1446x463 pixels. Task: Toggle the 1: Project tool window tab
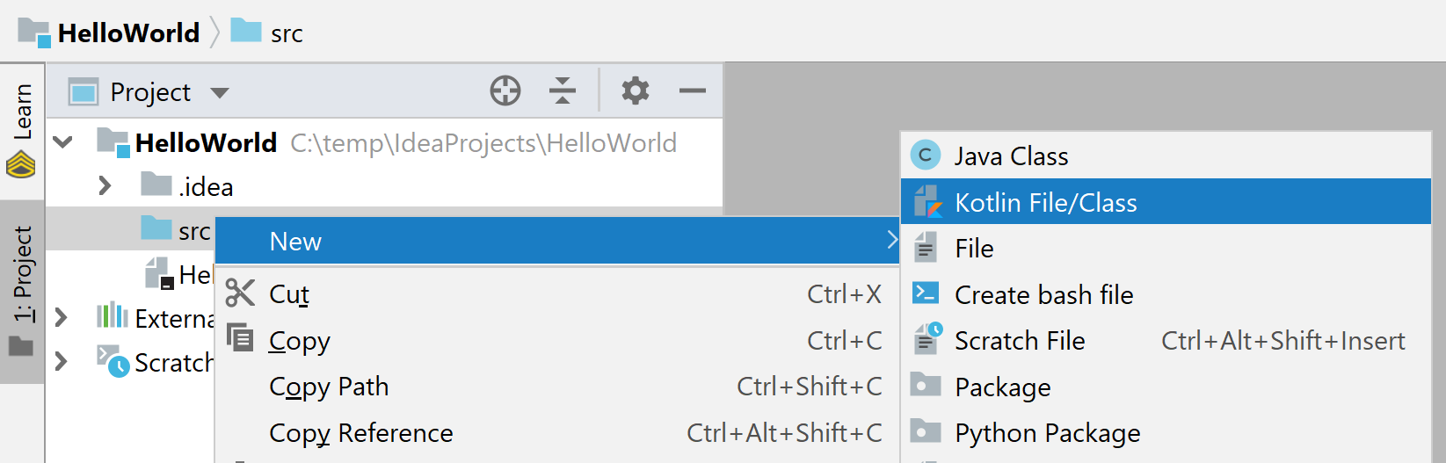(22, 290)
